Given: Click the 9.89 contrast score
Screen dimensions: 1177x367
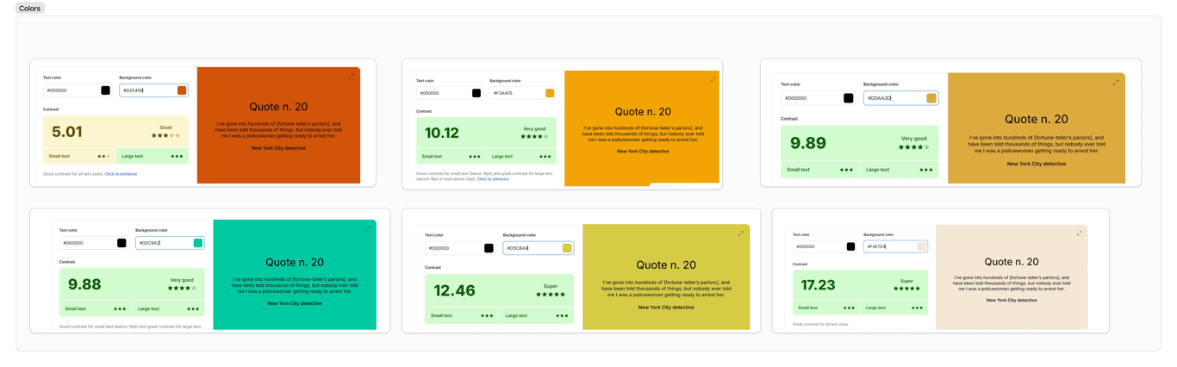Looking at the screenshot, I should (808, 144).
